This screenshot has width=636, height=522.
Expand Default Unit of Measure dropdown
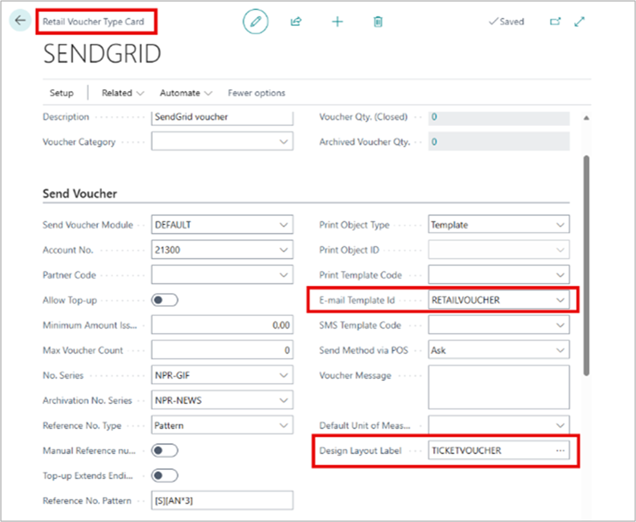click(x=560, y=425)
